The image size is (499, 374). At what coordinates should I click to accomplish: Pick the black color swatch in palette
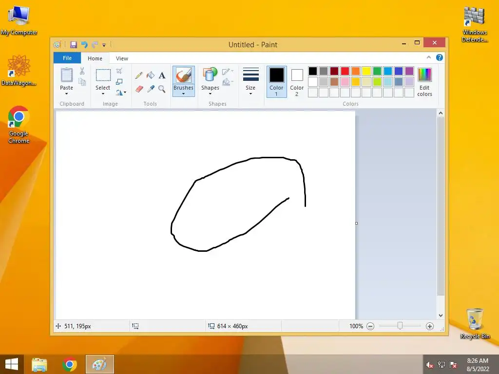click(x=313, y=71)
